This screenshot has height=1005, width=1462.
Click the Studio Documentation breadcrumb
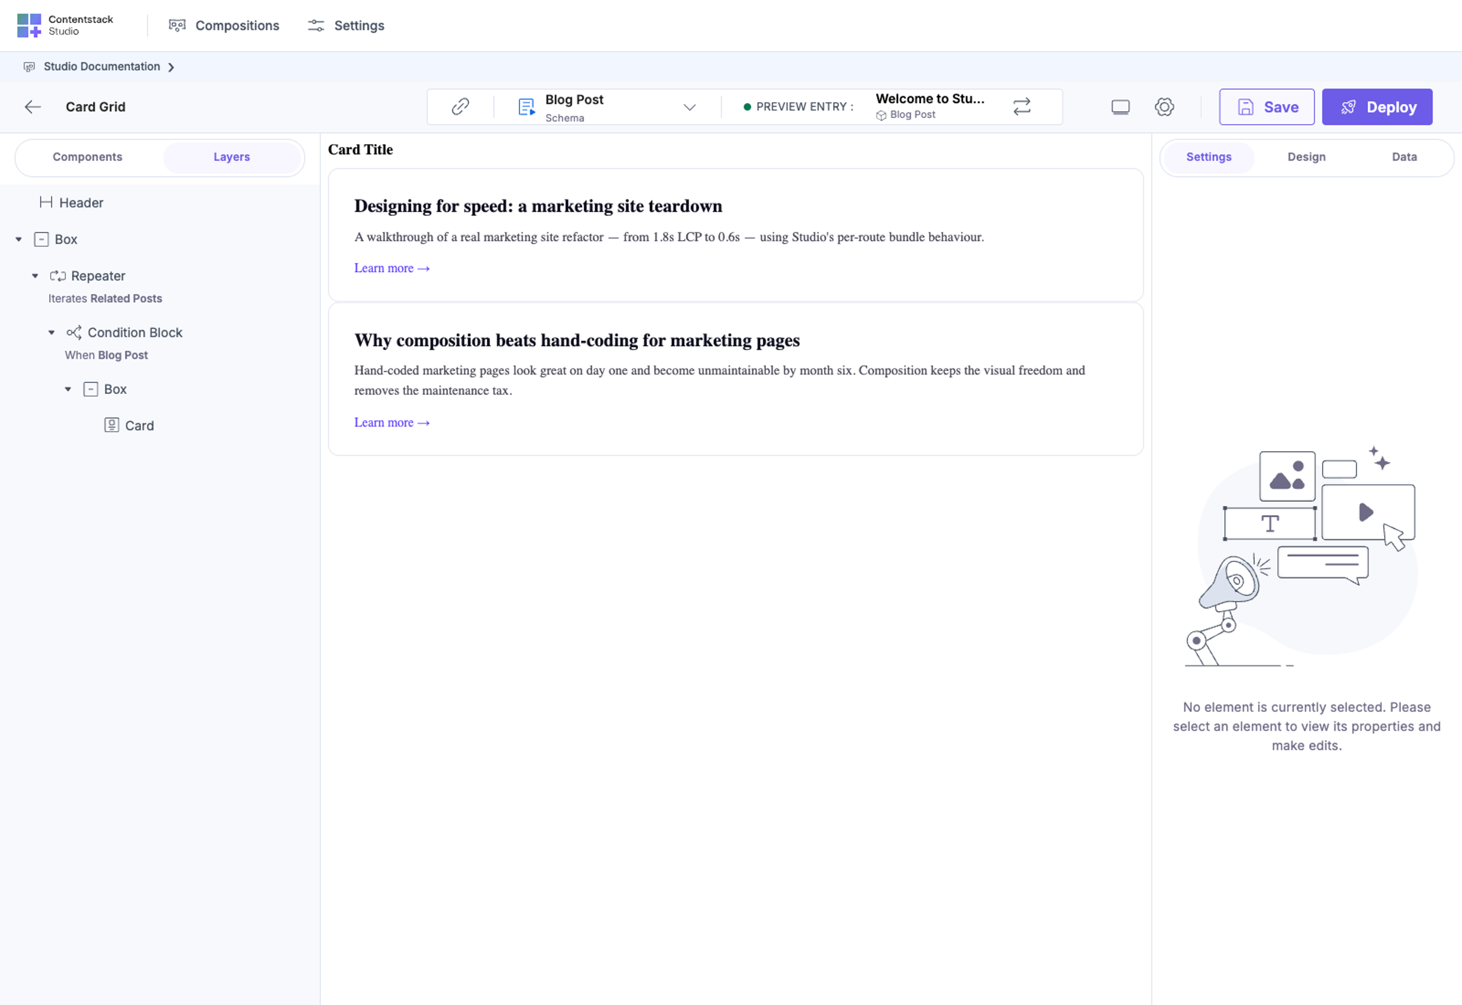101,66
